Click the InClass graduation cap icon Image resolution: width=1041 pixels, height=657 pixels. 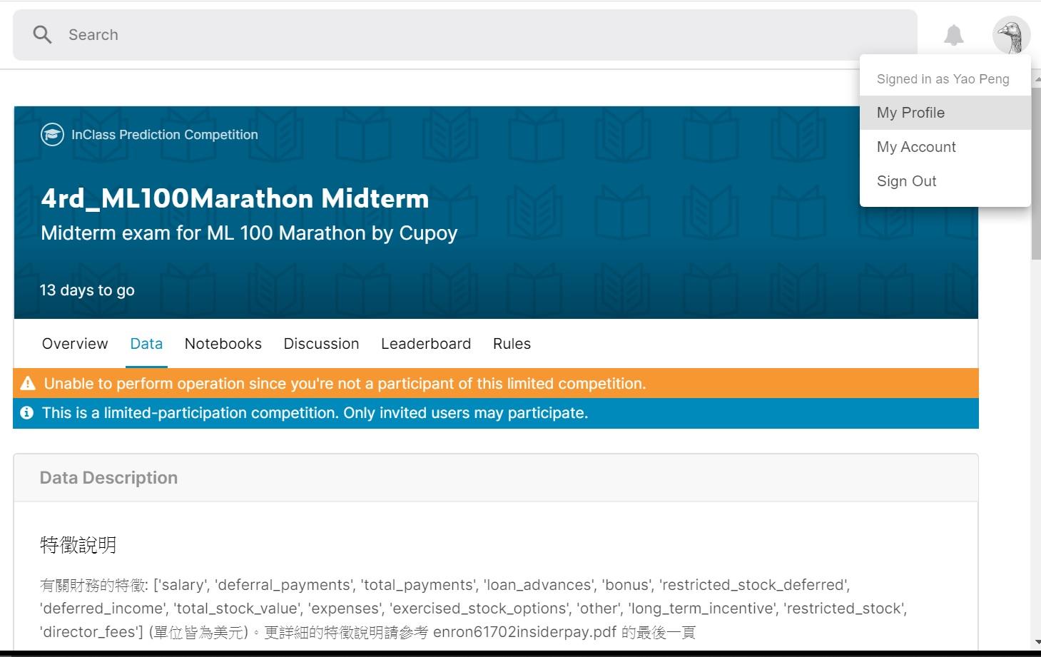pyautogui.click(x=52, y=134)
